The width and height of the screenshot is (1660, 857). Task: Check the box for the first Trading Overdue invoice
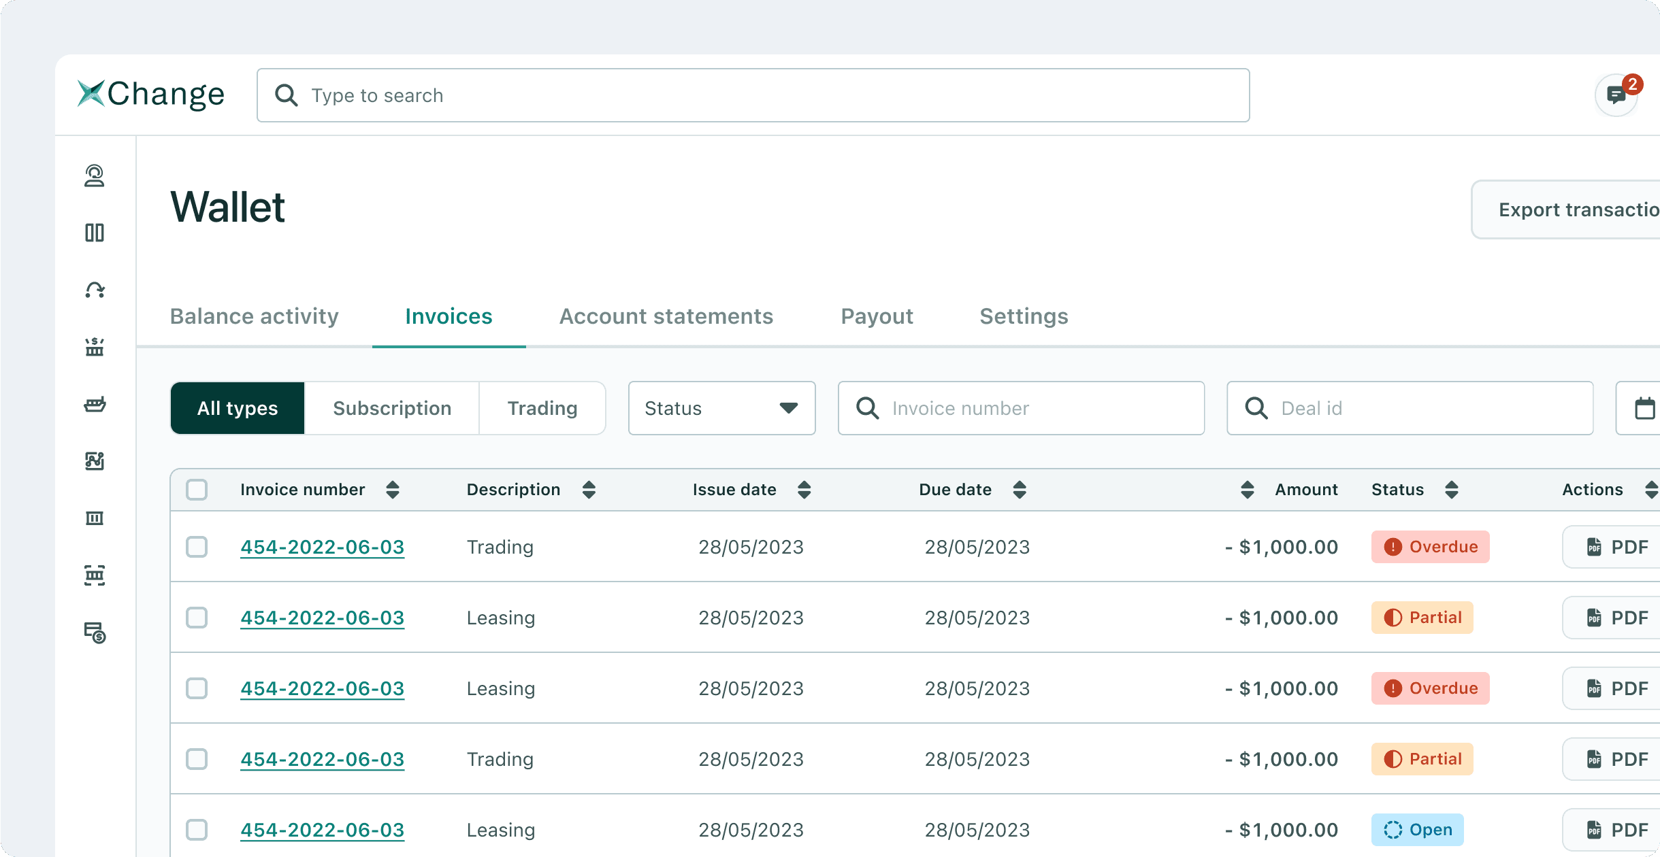[x=197, y=547]
